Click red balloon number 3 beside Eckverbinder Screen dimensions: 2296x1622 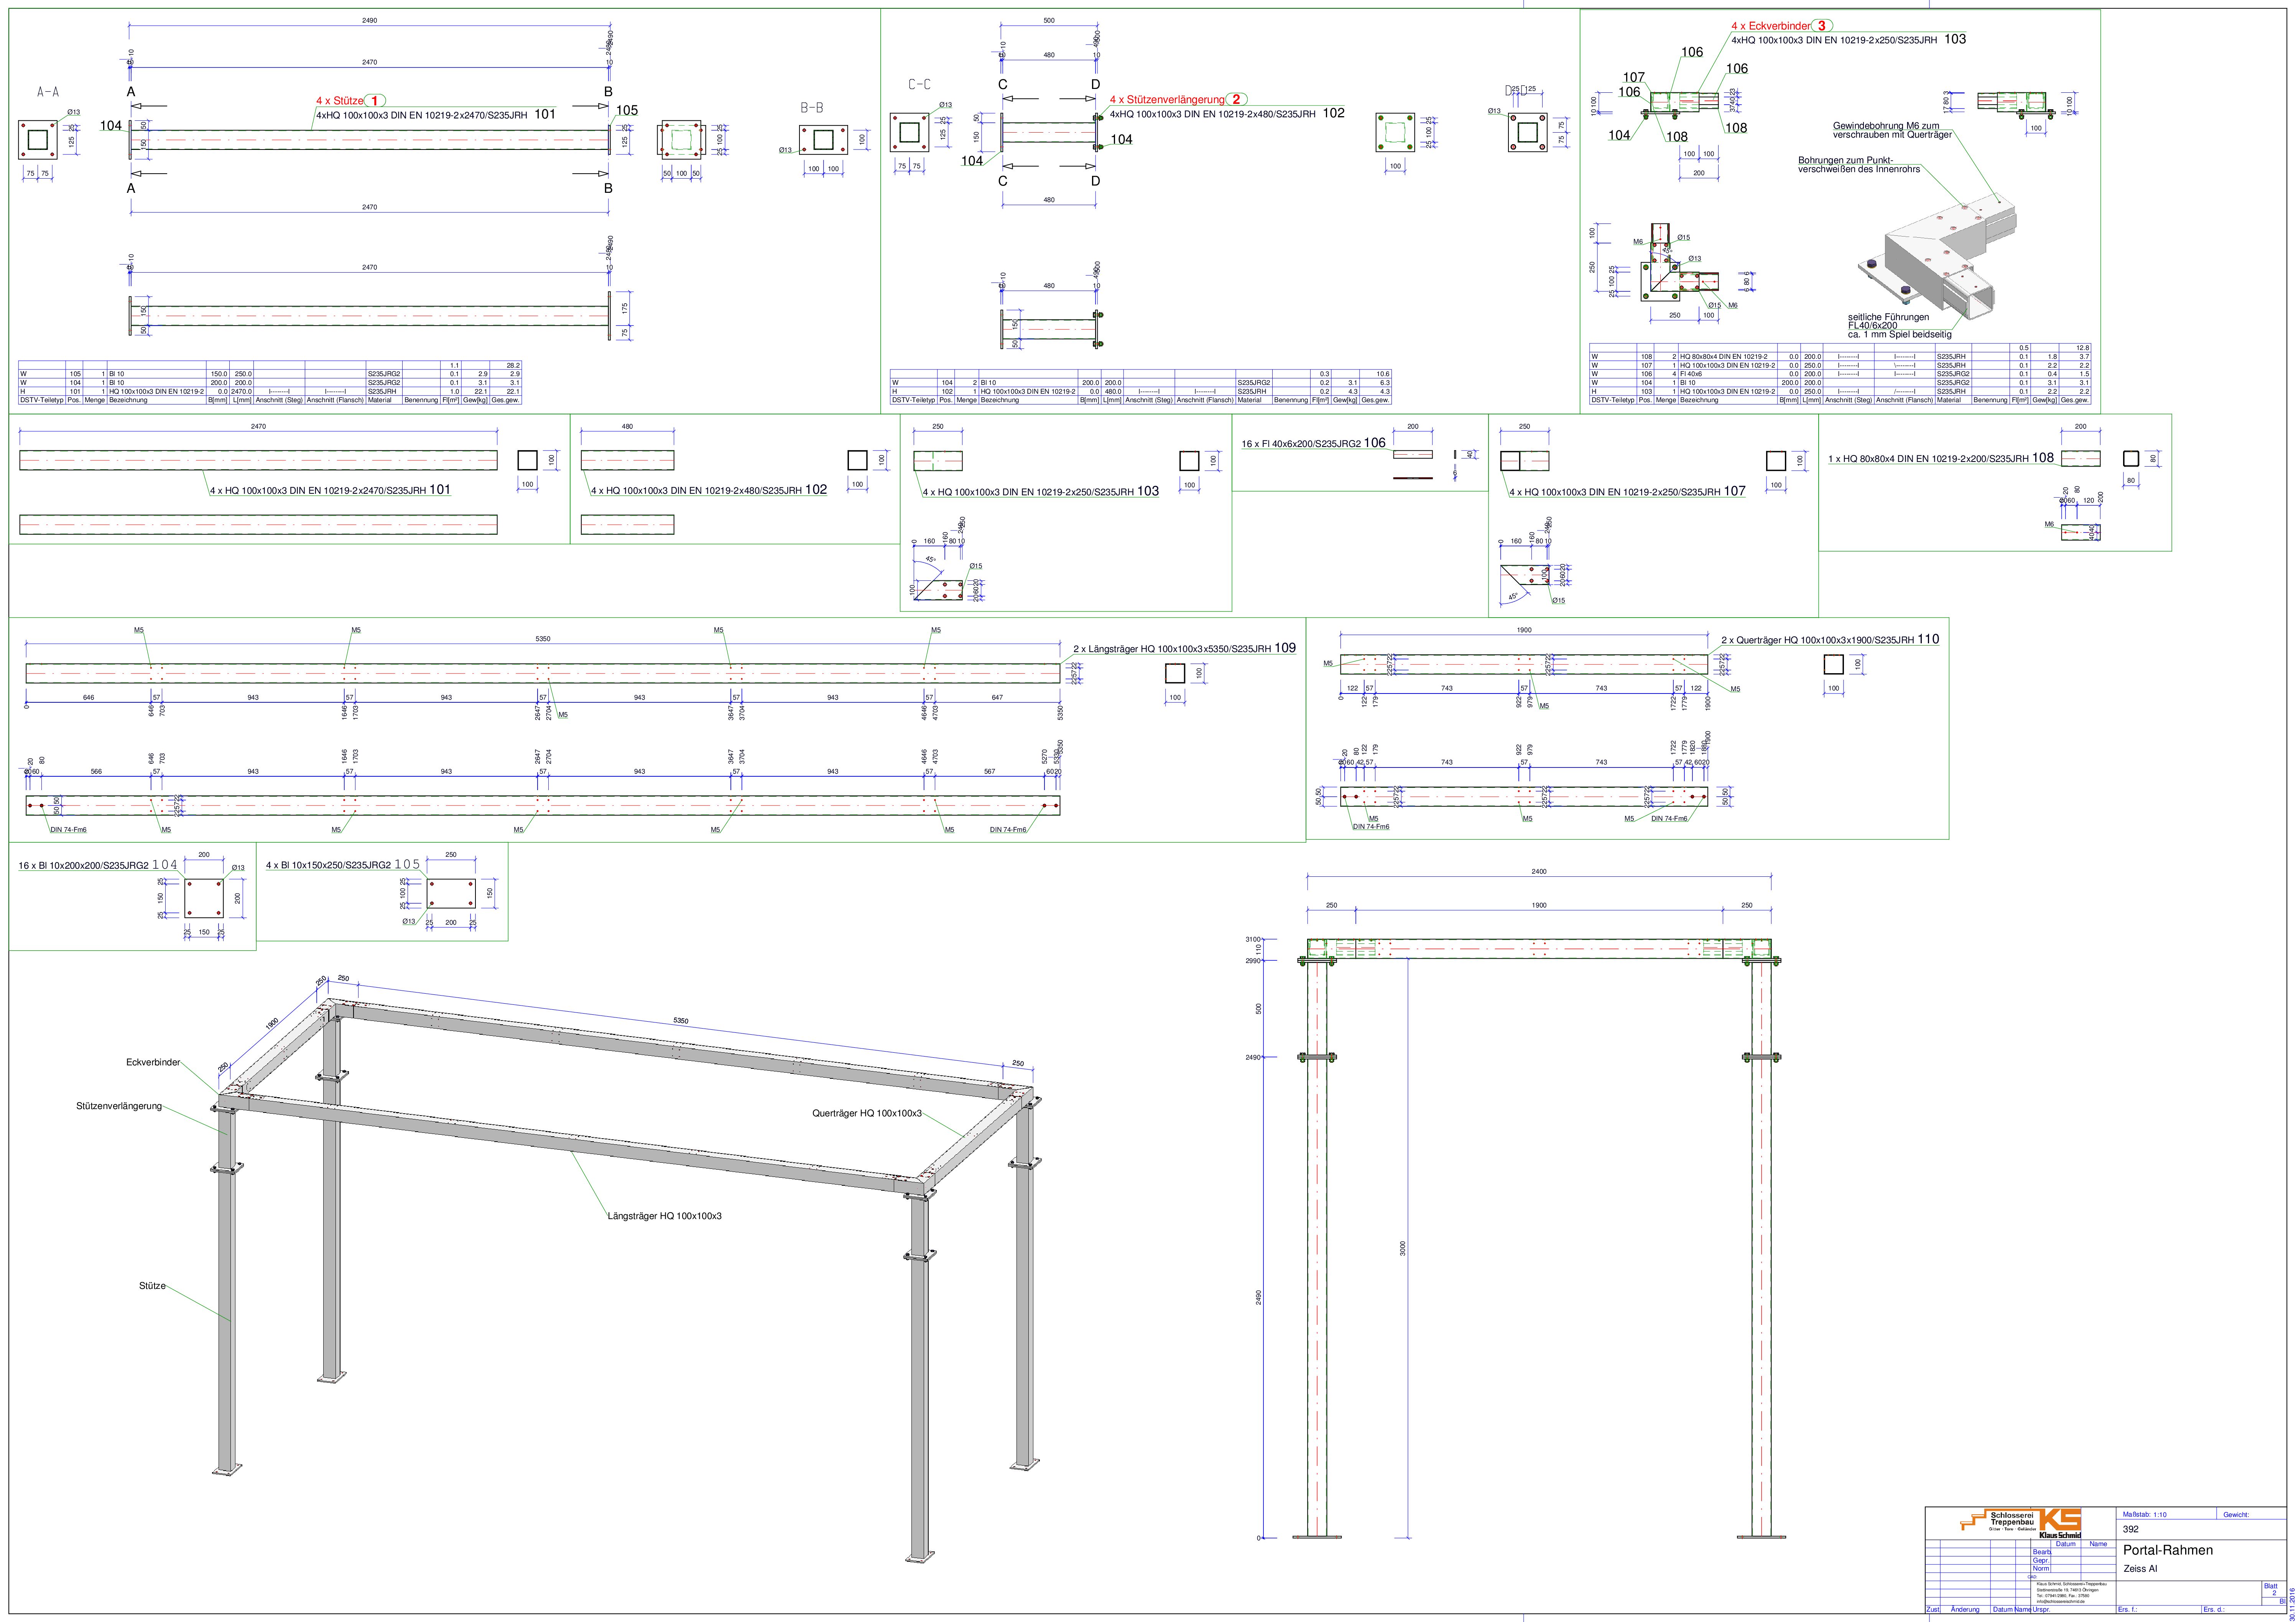(x=1822, y=26)
